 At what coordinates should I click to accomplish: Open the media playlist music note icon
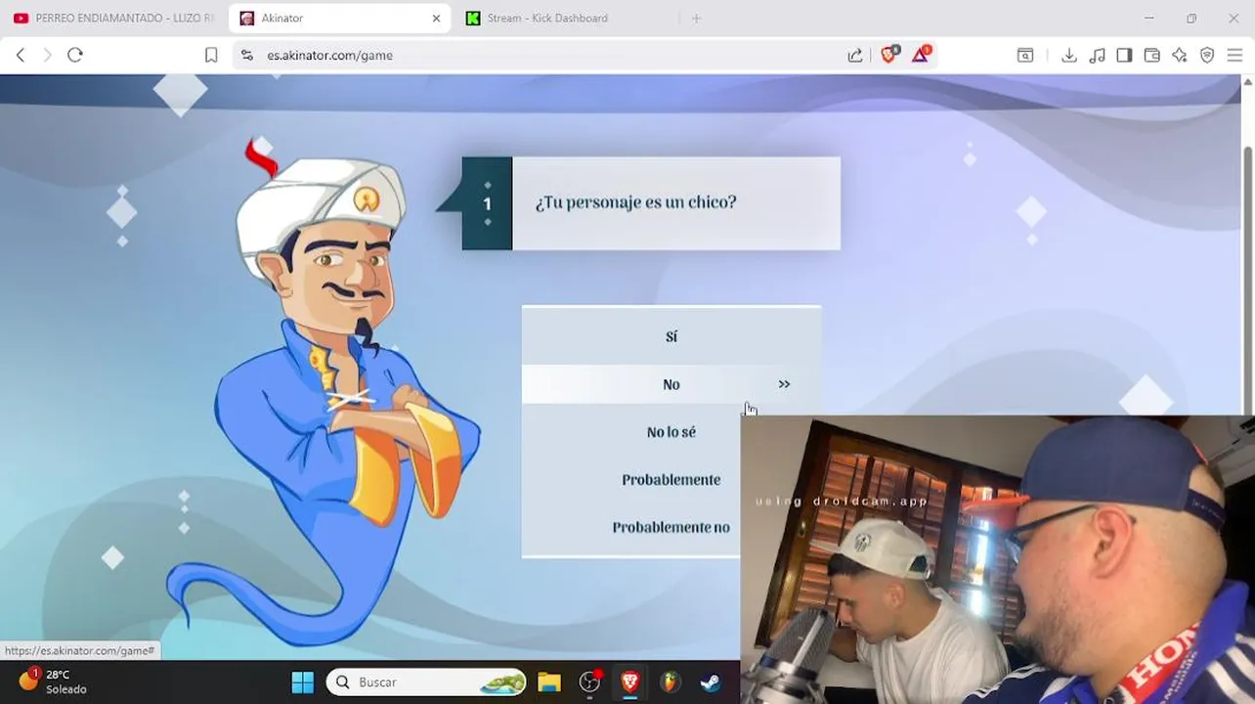[1098, 56]
